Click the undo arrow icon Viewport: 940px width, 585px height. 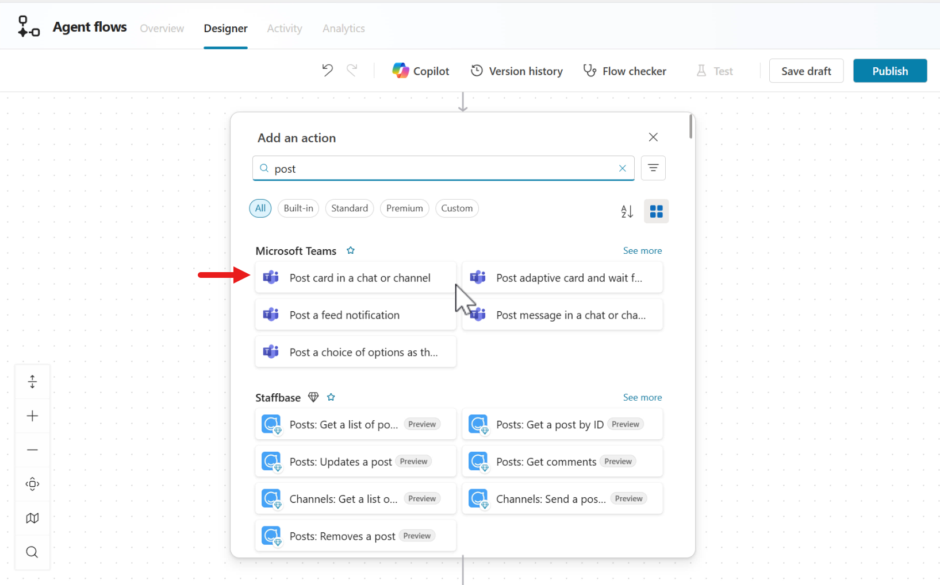[327, 70]
